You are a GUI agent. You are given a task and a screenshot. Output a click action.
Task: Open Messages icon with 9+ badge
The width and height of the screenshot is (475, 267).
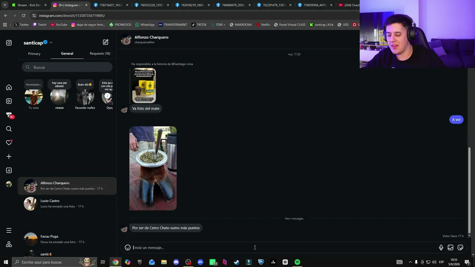9,115
